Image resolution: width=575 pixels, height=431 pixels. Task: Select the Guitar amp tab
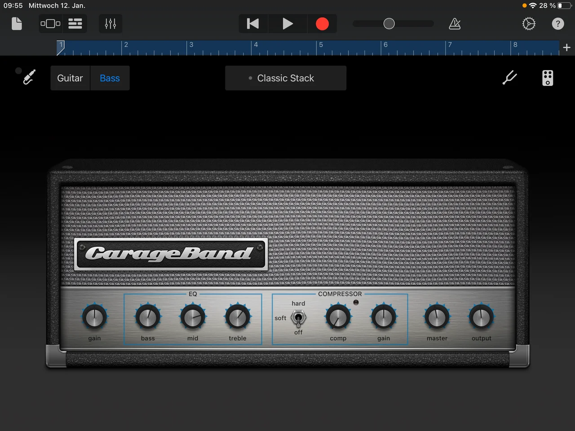coord(70,78)
